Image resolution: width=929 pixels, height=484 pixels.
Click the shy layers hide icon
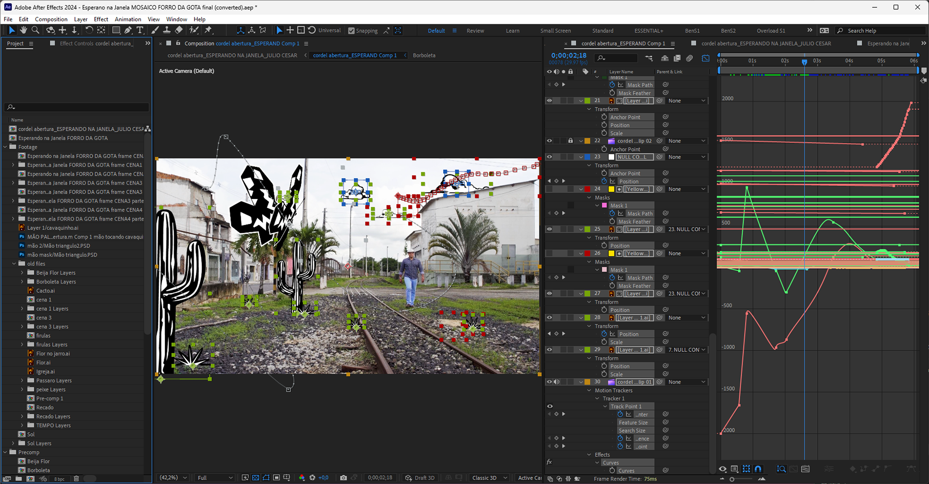pos(665,58)
